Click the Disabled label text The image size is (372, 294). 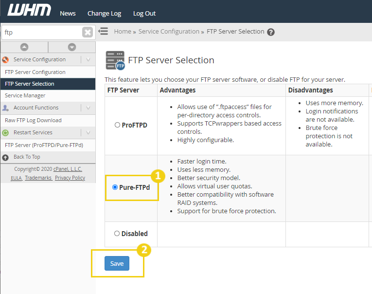[135, 234]
